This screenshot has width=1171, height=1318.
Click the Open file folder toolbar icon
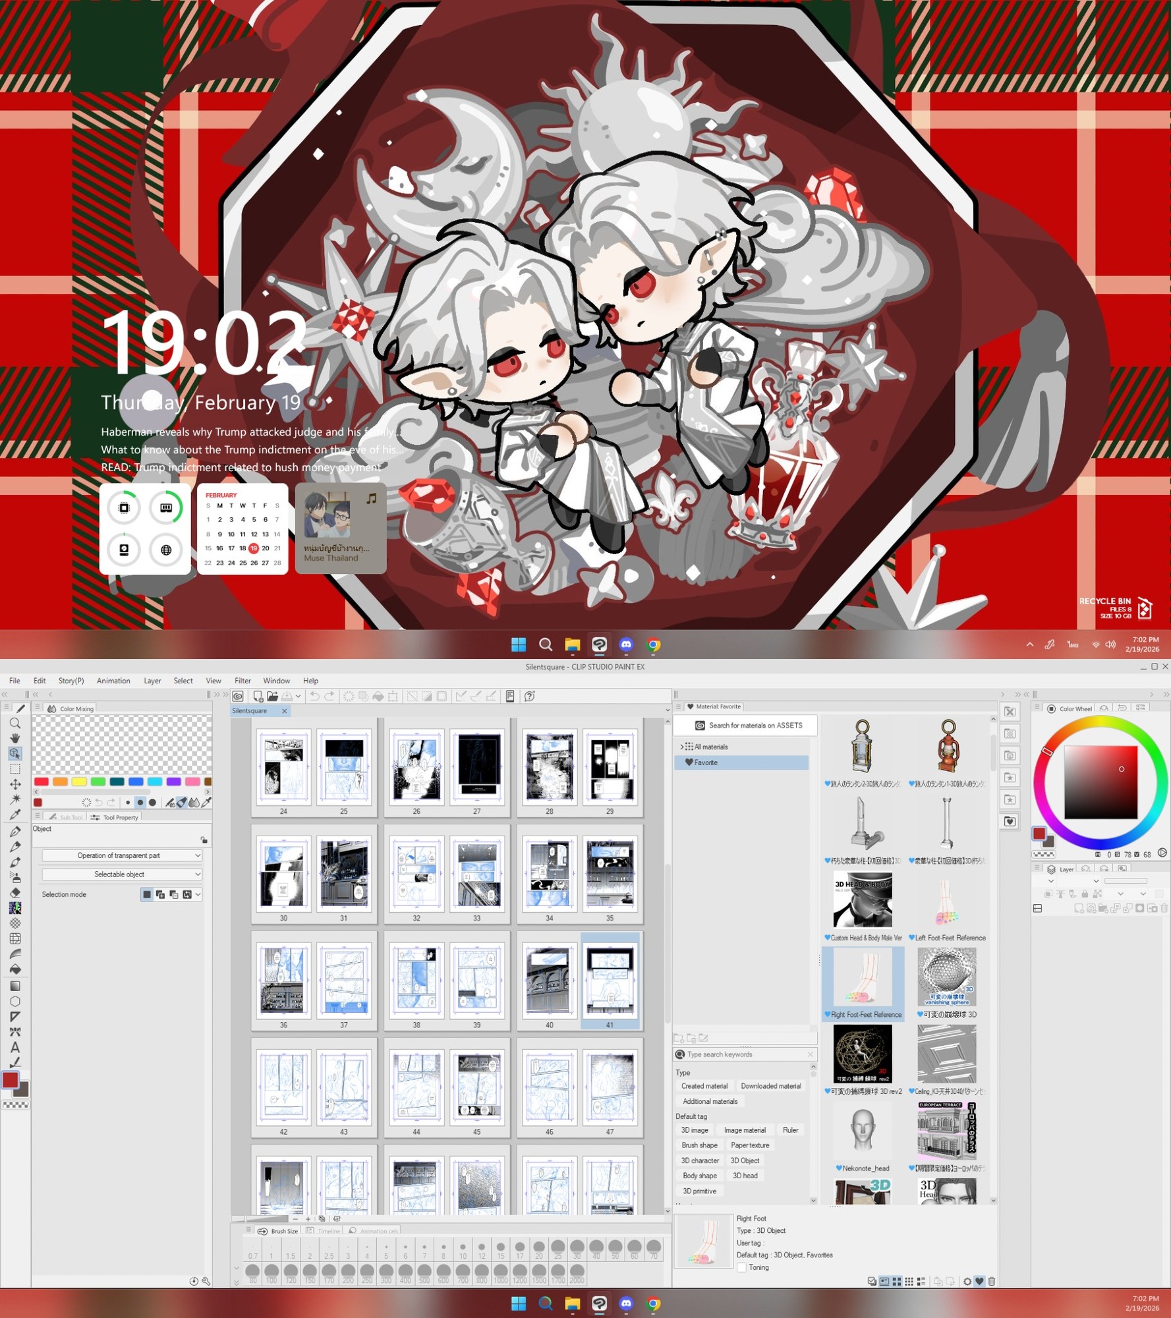pos(272,696)
